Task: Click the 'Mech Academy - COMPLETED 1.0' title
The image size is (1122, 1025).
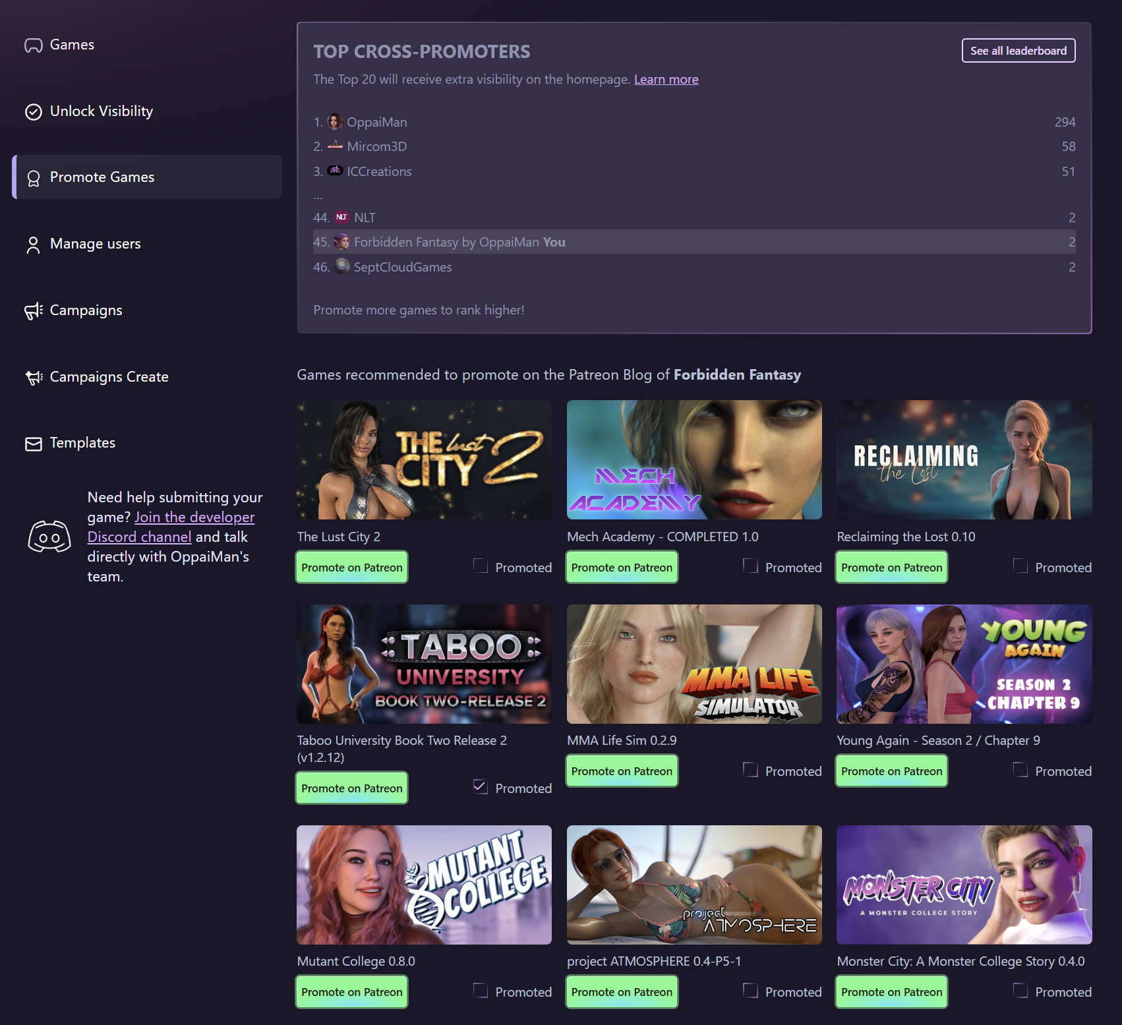Action: (x=663, y=537)
